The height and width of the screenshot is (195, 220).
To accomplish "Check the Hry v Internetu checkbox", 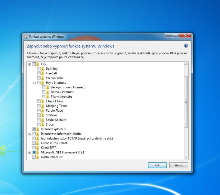I will click(39, 83).
